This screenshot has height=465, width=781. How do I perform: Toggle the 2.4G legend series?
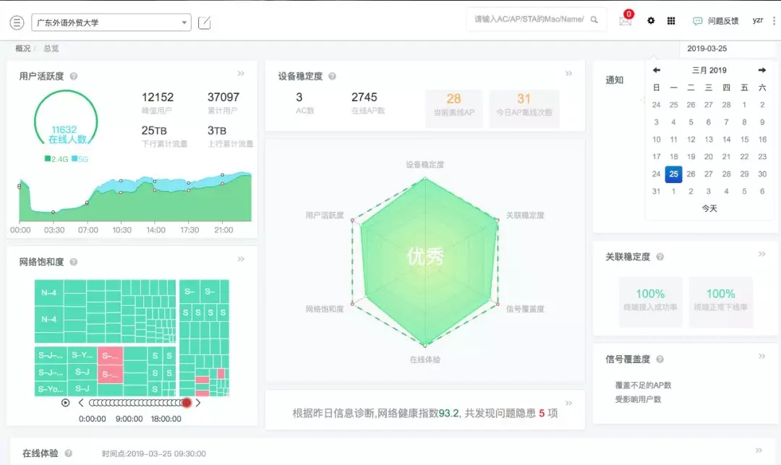(x=55, y=158)
